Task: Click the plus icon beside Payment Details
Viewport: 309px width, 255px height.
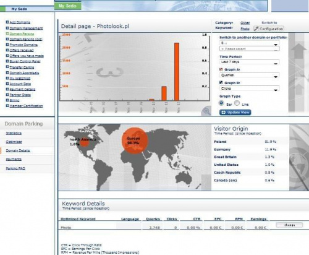Action: click(7, 89)
